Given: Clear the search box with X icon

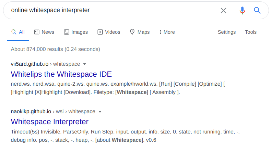Looking at the screenshot, I should point(223,10).
